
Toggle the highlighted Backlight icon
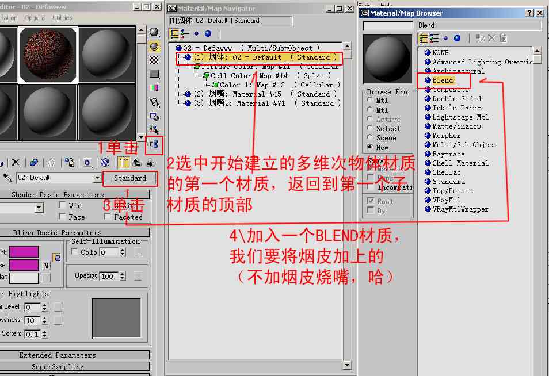pyautogui.click(x=154, y=46)
